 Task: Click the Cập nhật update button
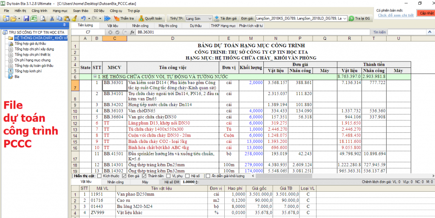(x=426, y=13)
